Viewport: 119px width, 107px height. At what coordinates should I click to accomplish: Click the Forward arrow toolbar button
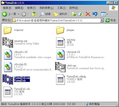[x=24, y=14]
